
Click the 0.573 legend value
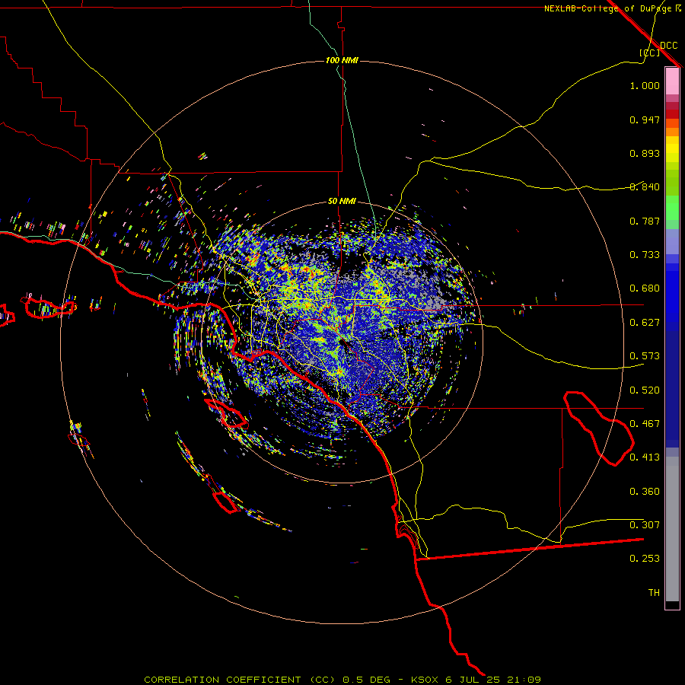645,356
